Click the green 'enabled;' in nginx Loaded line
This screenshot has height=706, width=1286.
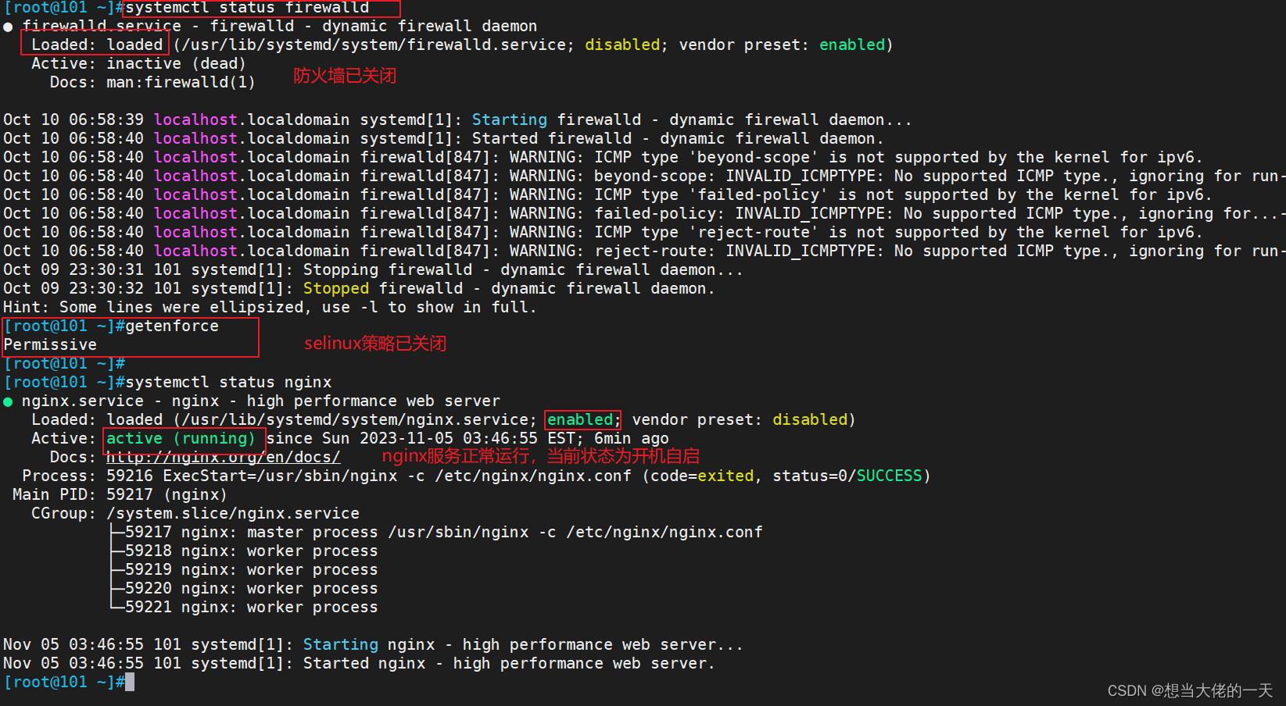[x=582, y=419]
